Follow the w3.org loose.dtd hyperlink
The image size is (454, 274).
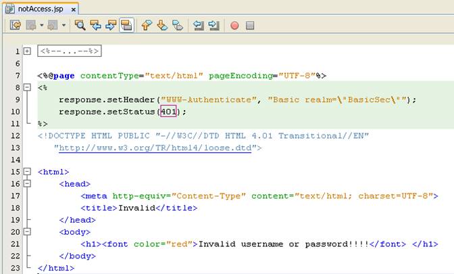click(x=155, y=148)
